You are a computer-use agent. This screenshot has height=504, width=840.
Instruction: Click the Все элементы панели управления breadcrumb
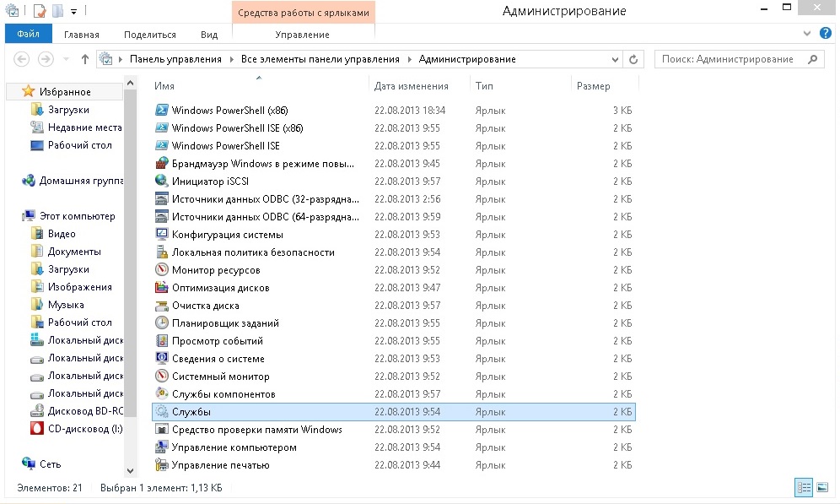[x=320, y=59]
